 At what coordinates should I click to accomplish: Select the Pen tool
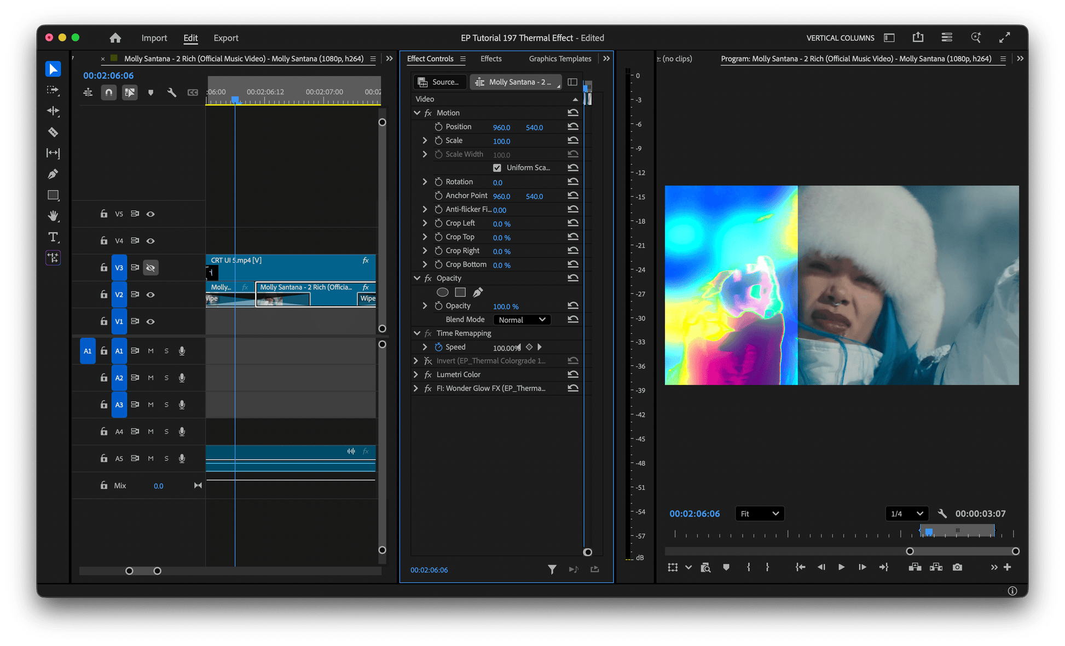53,174
